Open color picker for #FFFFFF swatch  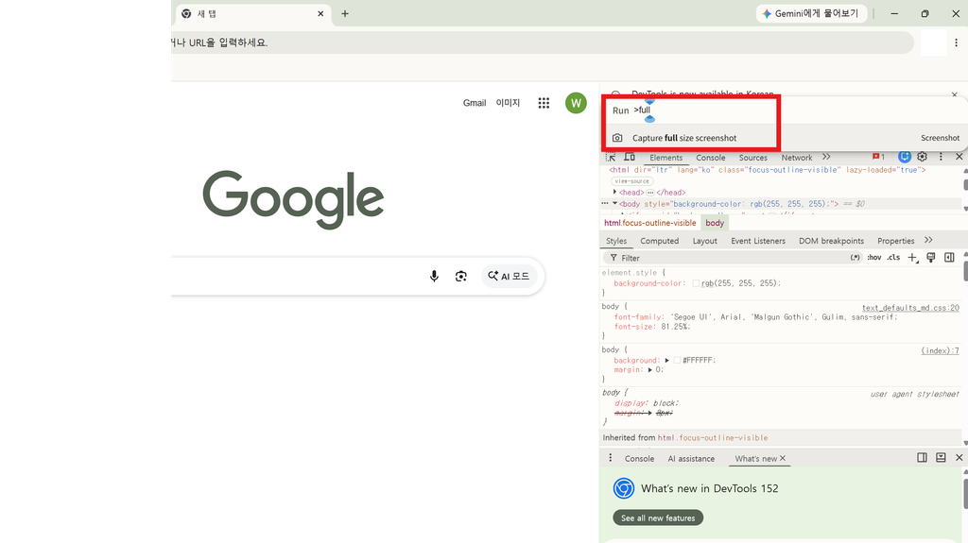click(x=677, y=361)
